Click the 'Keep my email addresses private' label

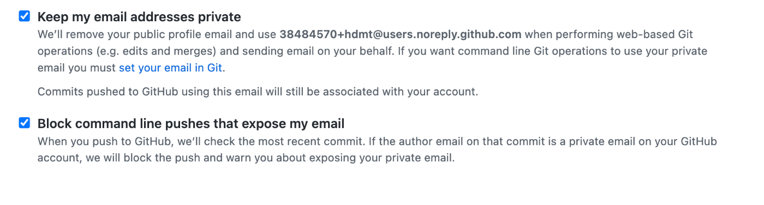point(139,17)
